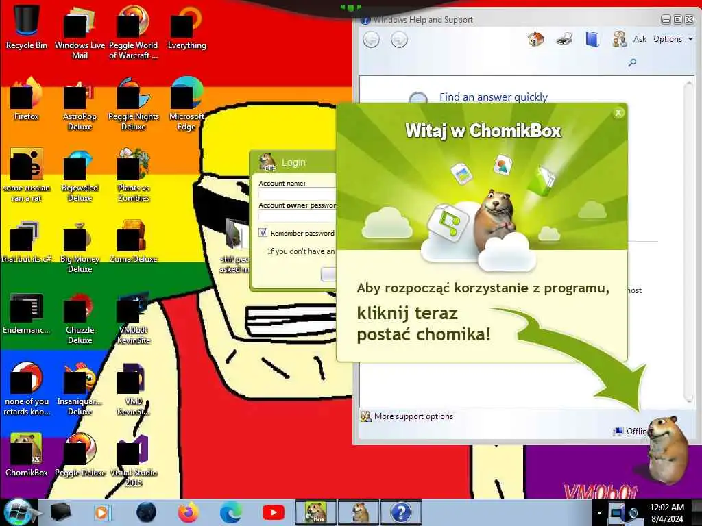Select the Everything desktop icon

pos(186,27)
